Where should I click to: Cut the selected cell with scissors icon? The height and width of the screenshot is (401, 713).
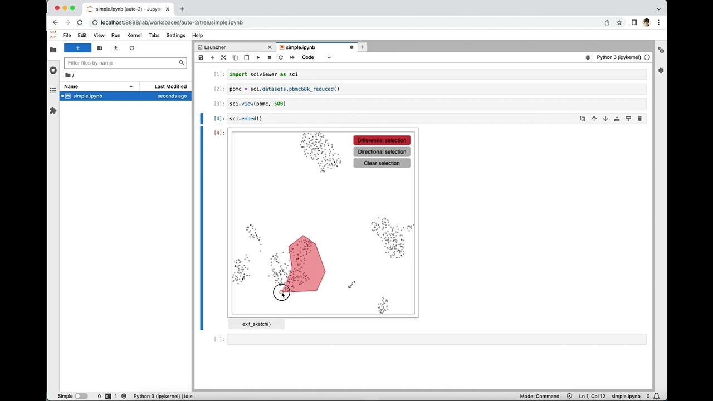(223, 57)
